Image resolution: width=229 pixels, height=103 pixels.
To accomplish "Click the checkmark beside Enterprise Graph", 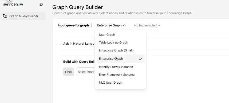I will (140, 59).
